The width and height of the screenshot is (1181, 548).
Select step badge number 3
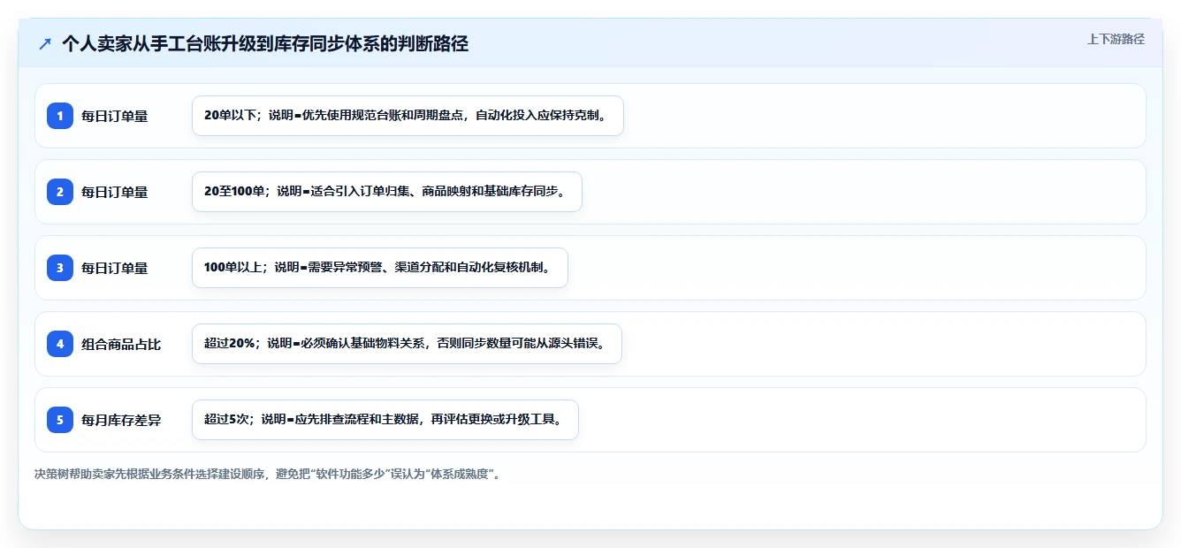tap(60, 268)
